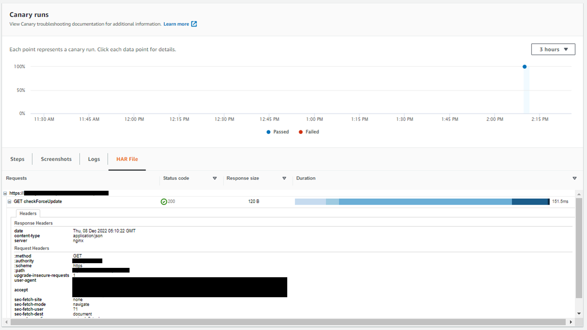The image size is (587, 330).
Task: Switch to the Steps tab
Action: (17, 159)
